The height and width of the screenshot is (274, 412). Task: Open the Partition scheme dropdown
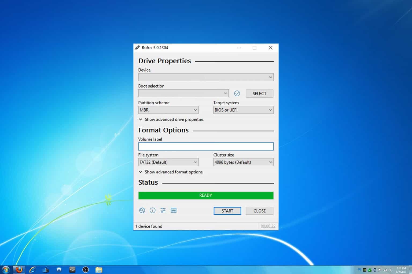point(168,110)
